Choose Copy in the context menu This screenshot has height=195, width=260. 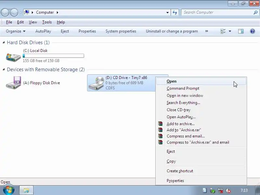(201, 161)
